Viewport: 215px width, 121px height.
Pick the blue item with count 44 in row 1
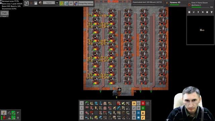click(x=96, y=103)
